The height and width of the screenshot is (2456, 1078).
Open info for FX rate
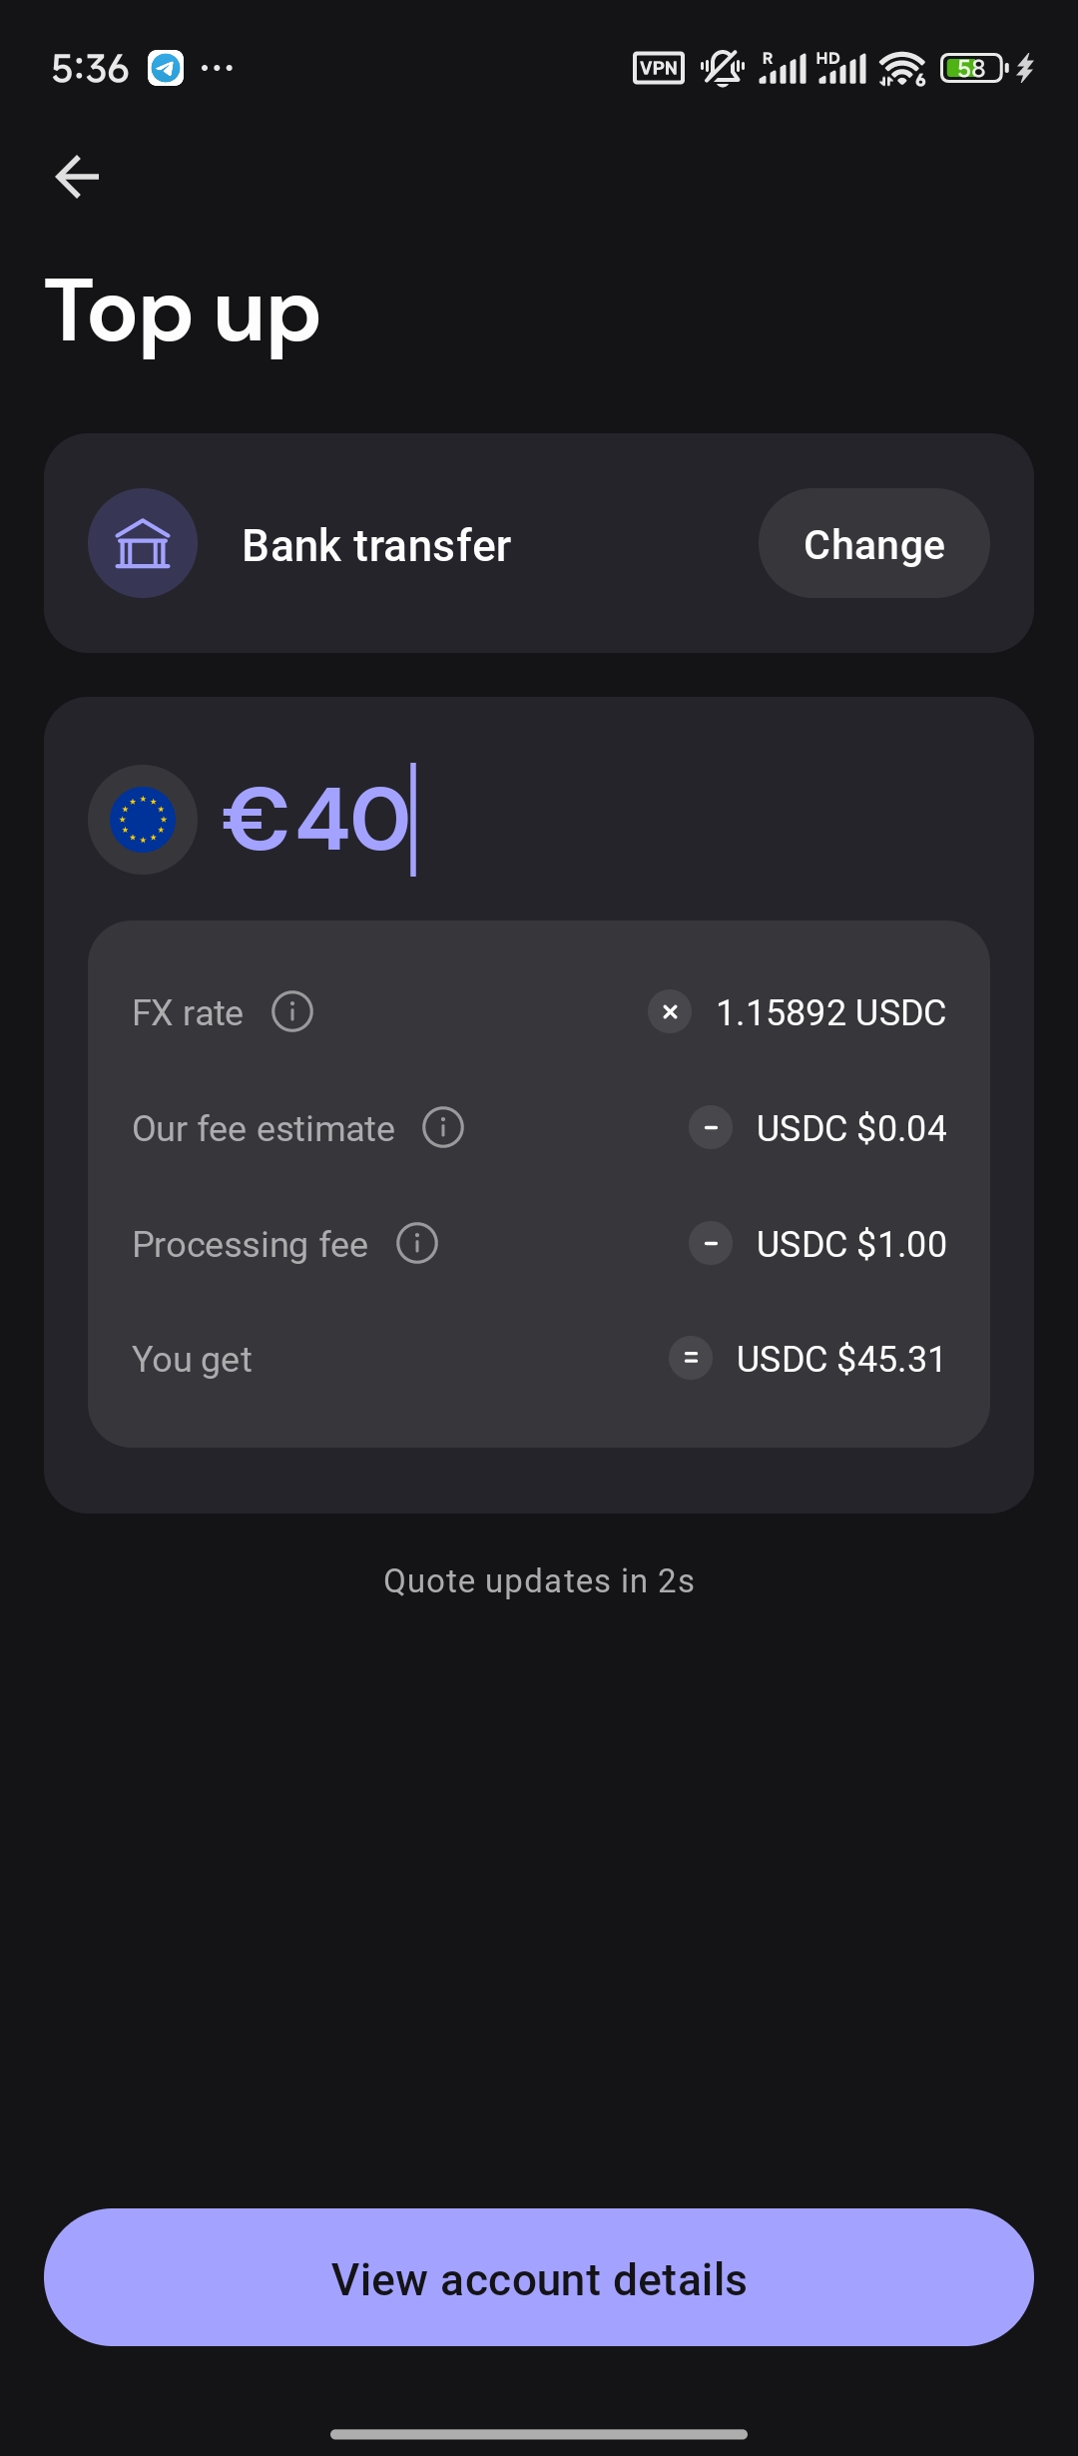pyautogui.click(x=292, y=1011)
